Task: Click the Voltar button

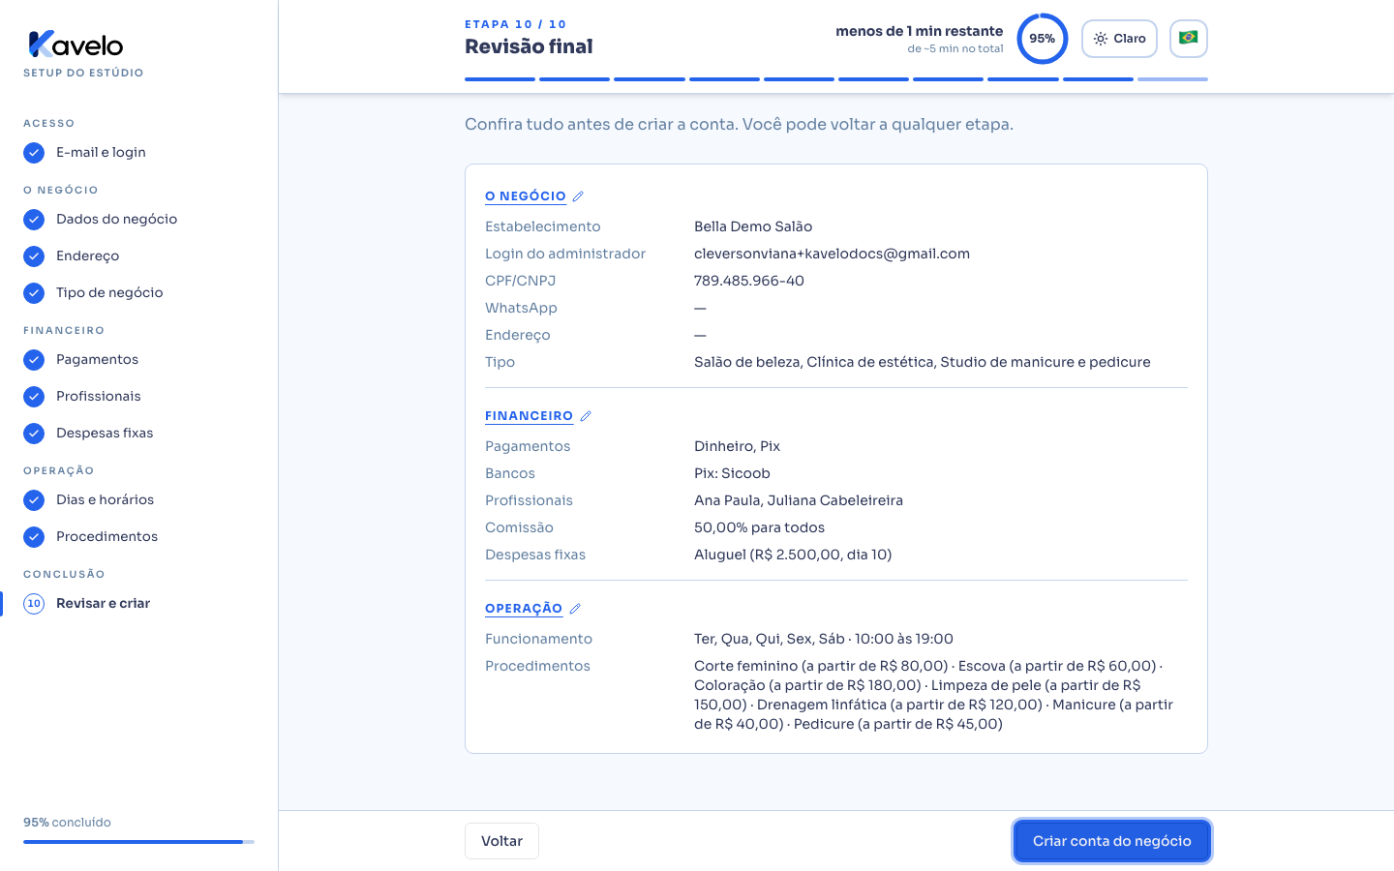Action: [501, 841]
